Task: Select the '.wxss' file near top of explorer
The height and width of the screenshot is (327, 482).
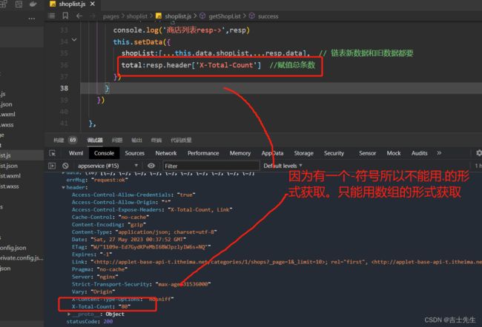Action: pyautogui.click(x=7, y=125)
